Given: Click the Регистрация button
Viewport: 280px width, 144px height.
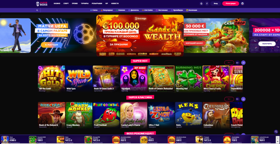Looking at the screenshot, I should coord(231,4).
